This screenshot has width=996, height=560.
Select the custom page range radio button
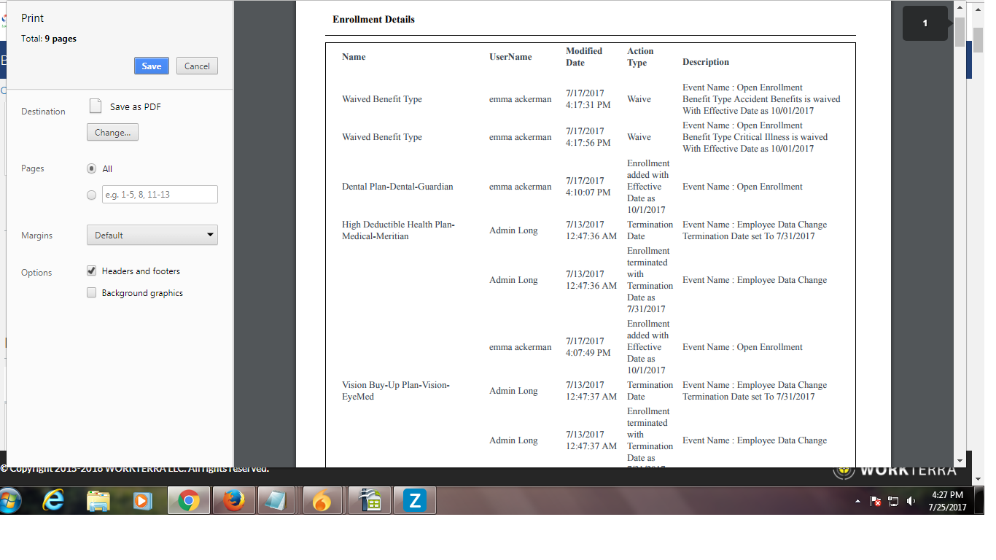[92, 195]
